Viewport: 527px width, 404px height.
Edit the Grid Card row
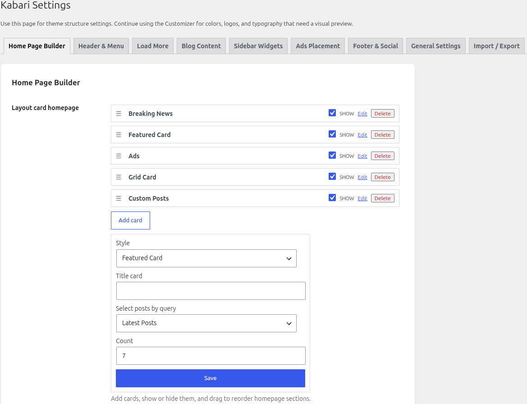coord(362,177)
